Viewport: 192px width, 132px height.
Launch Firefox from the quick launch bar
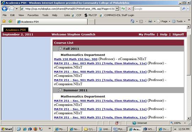35,129
